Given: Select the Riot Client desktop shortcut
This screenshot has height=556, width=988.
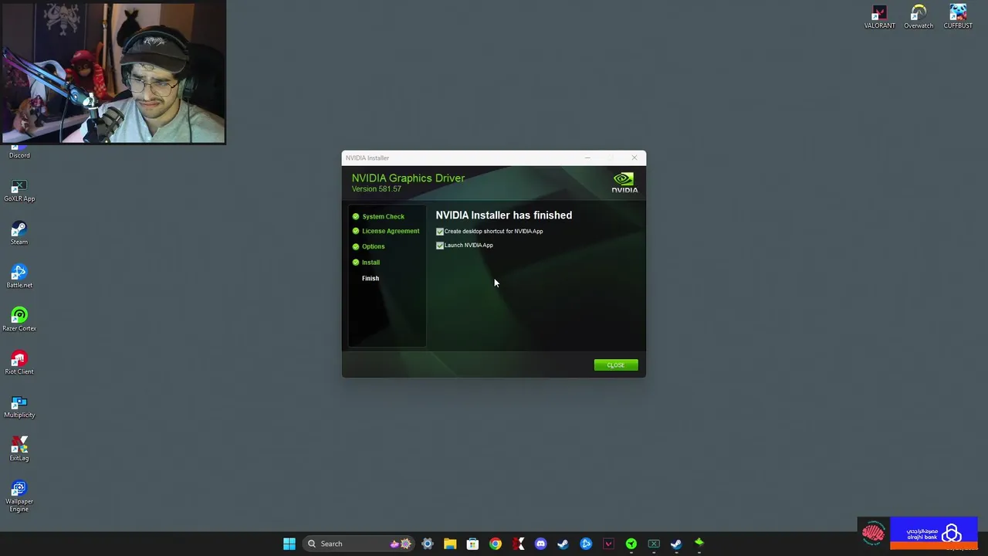Looking at the screenshot, I should coord(19,364).
